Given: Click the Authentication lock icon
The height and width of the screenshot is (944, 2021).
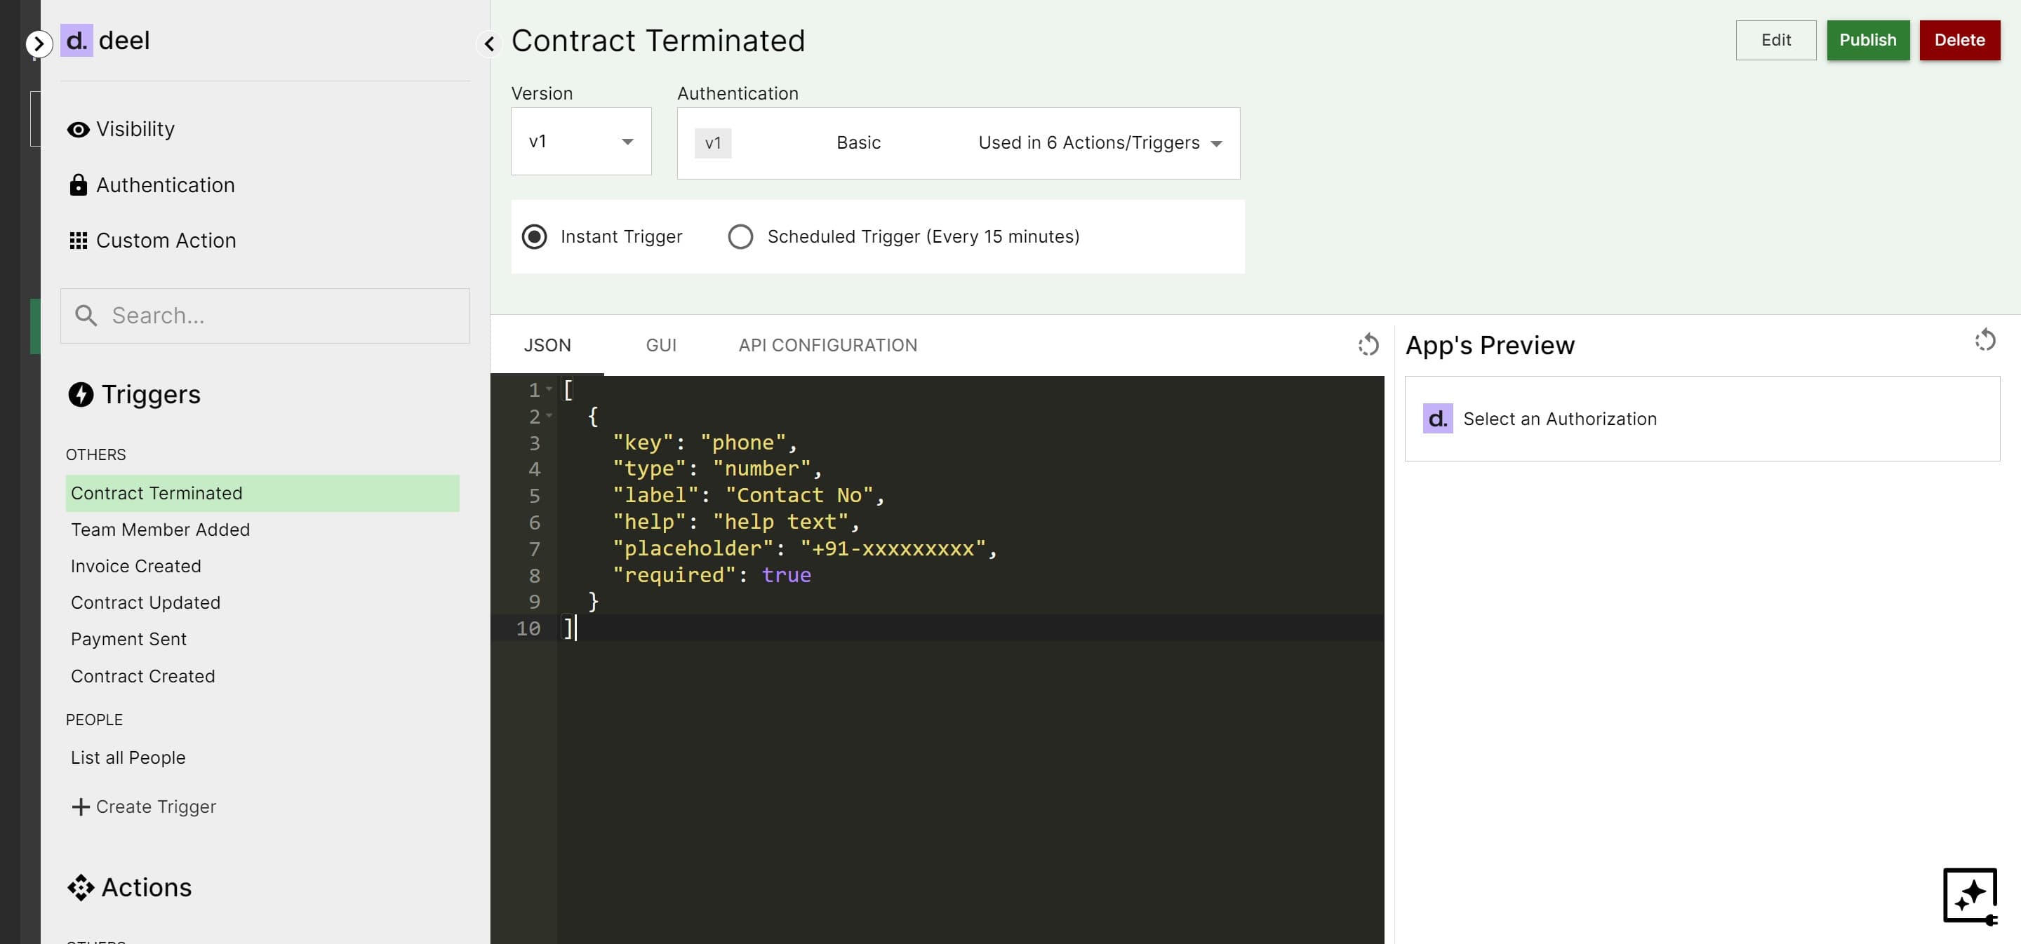Looking at the screenshot, I should tap(78, 185).
